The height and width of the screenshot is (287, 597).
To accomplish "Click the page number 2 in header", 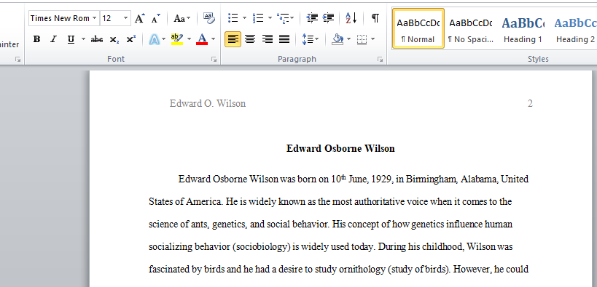I will [530, 103].
